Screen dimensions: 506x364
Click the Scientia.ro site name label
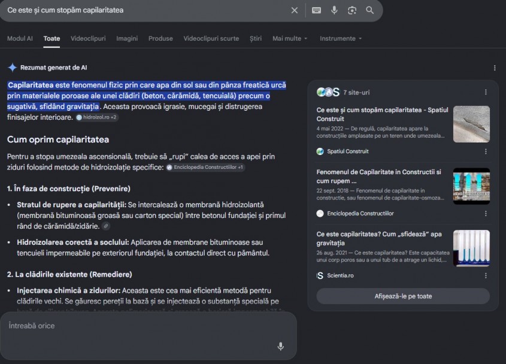click(x=341, y=275)
